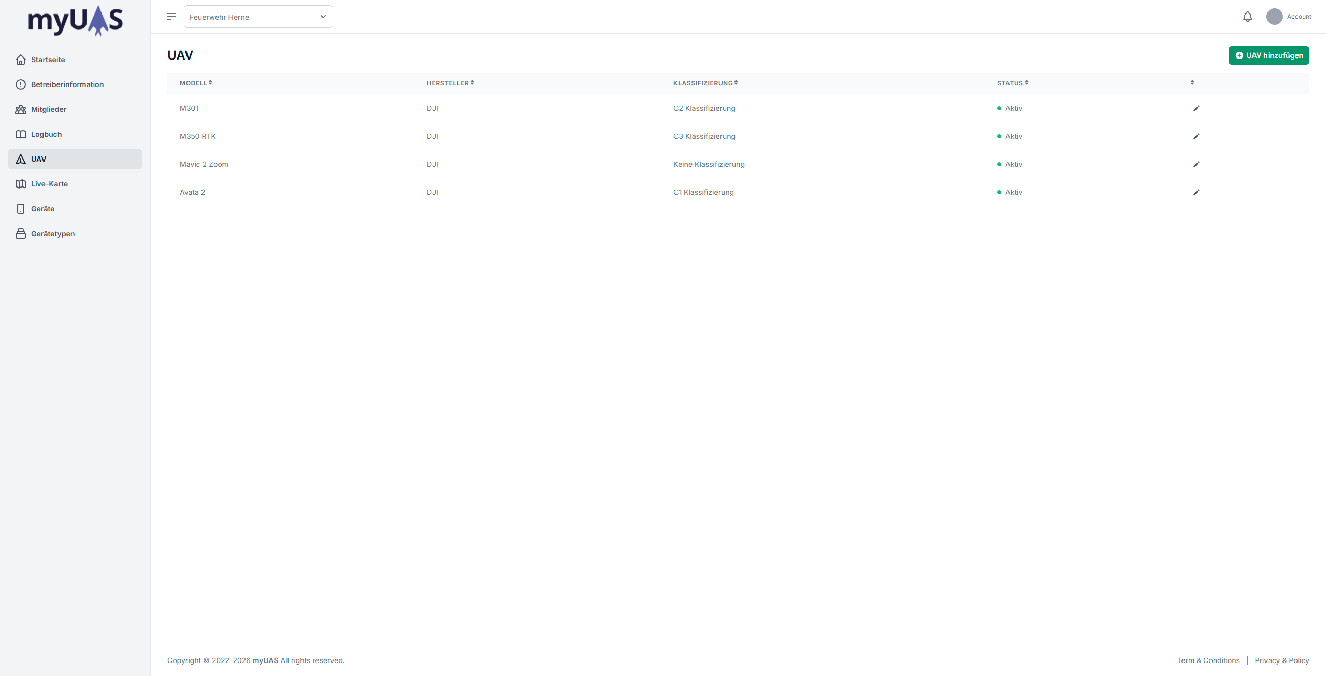Edit the M30T row pencil icon

1196,108
